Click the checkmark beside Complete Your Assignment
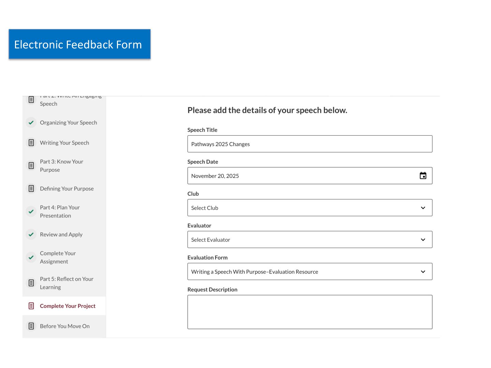This screenshot has height=368, width=491. (31, 257)
